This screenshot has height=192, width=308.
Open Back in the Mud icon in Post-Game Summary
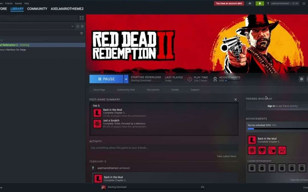tap(97, 113)
